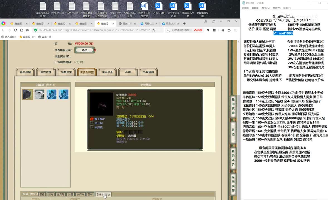The width and height of the screenshot is (328, 200).
Task: Open the 鉴宝广场 bookmark
Action: click(x=45, y=37)
